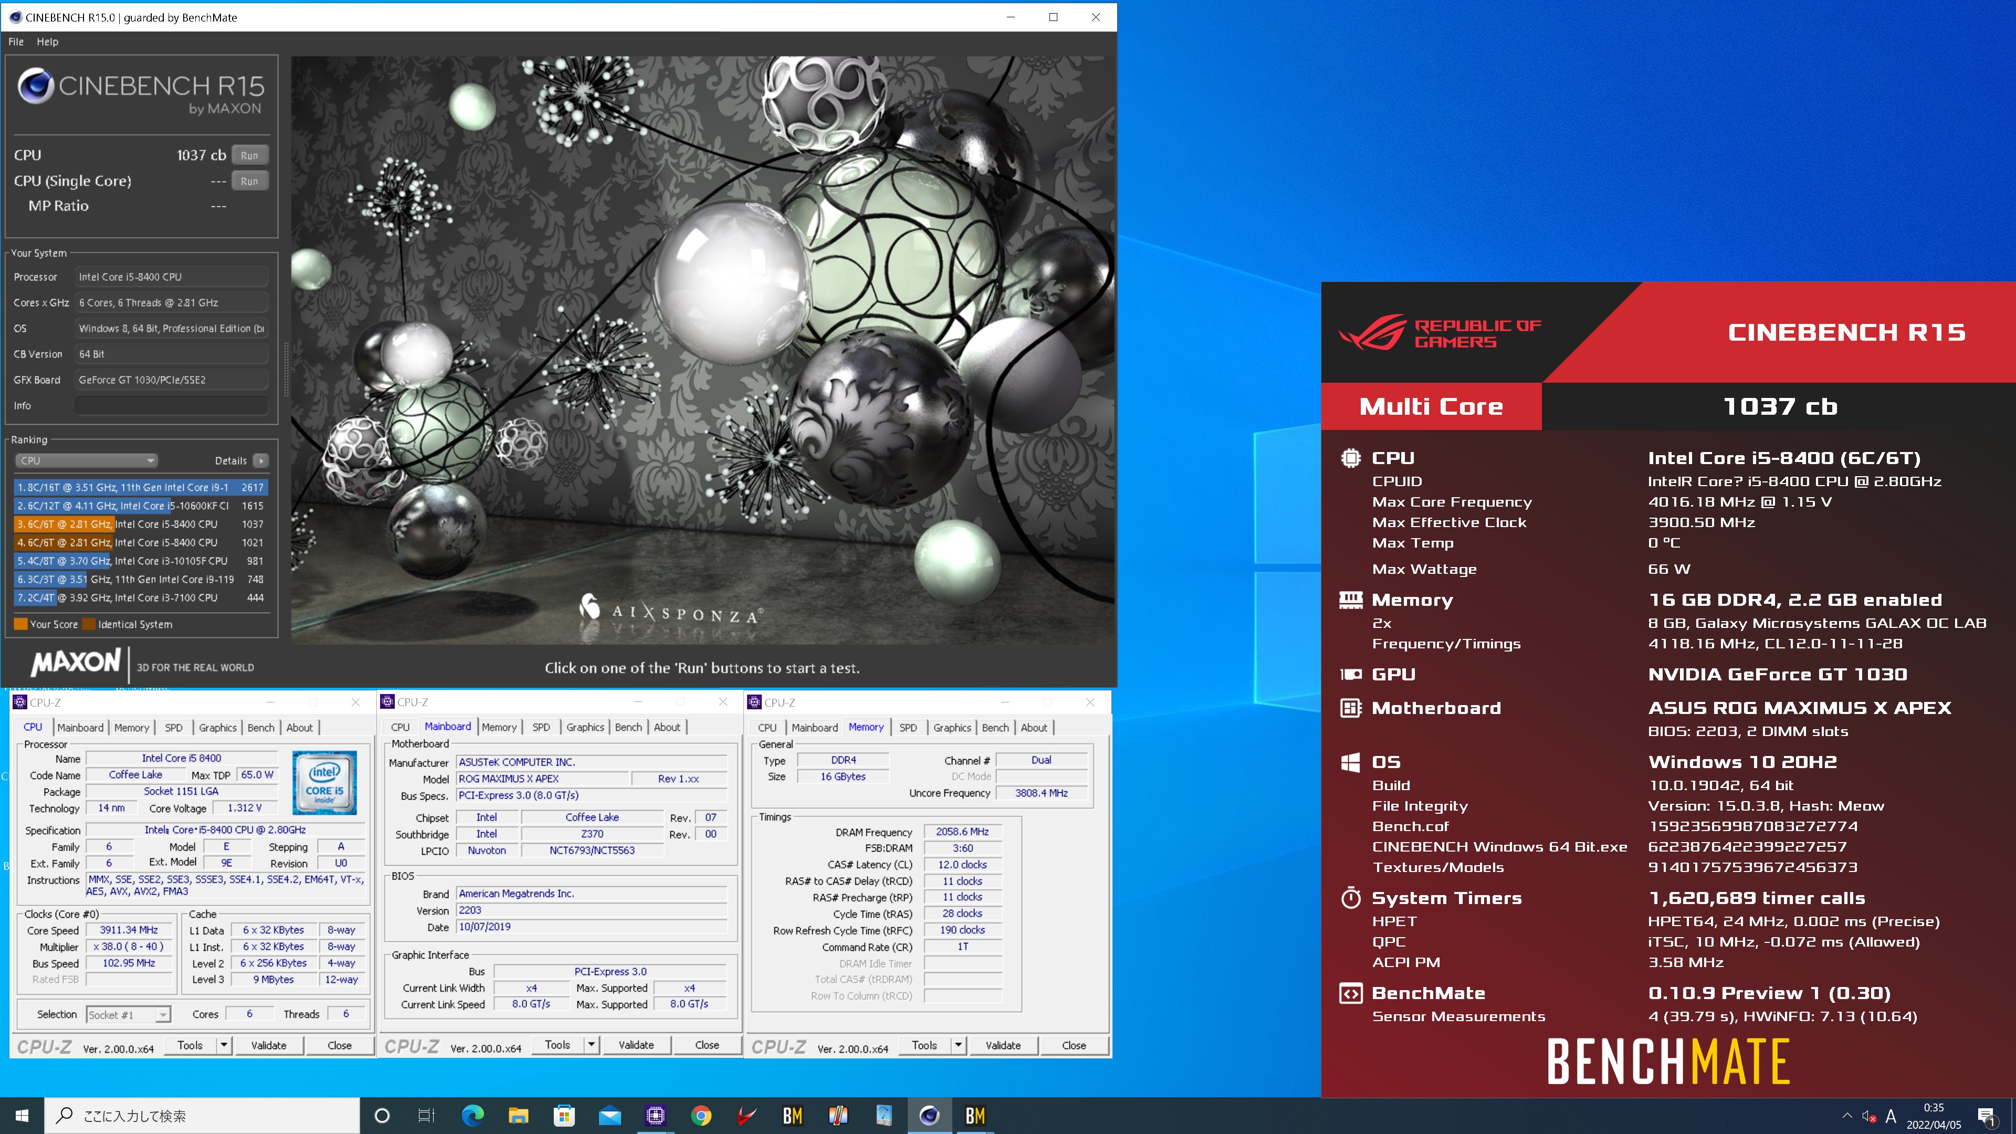Image resolution: width=2016 pixels, height=1134 pixels.
Task: Click the Windows Start button
Action: 22,1115
